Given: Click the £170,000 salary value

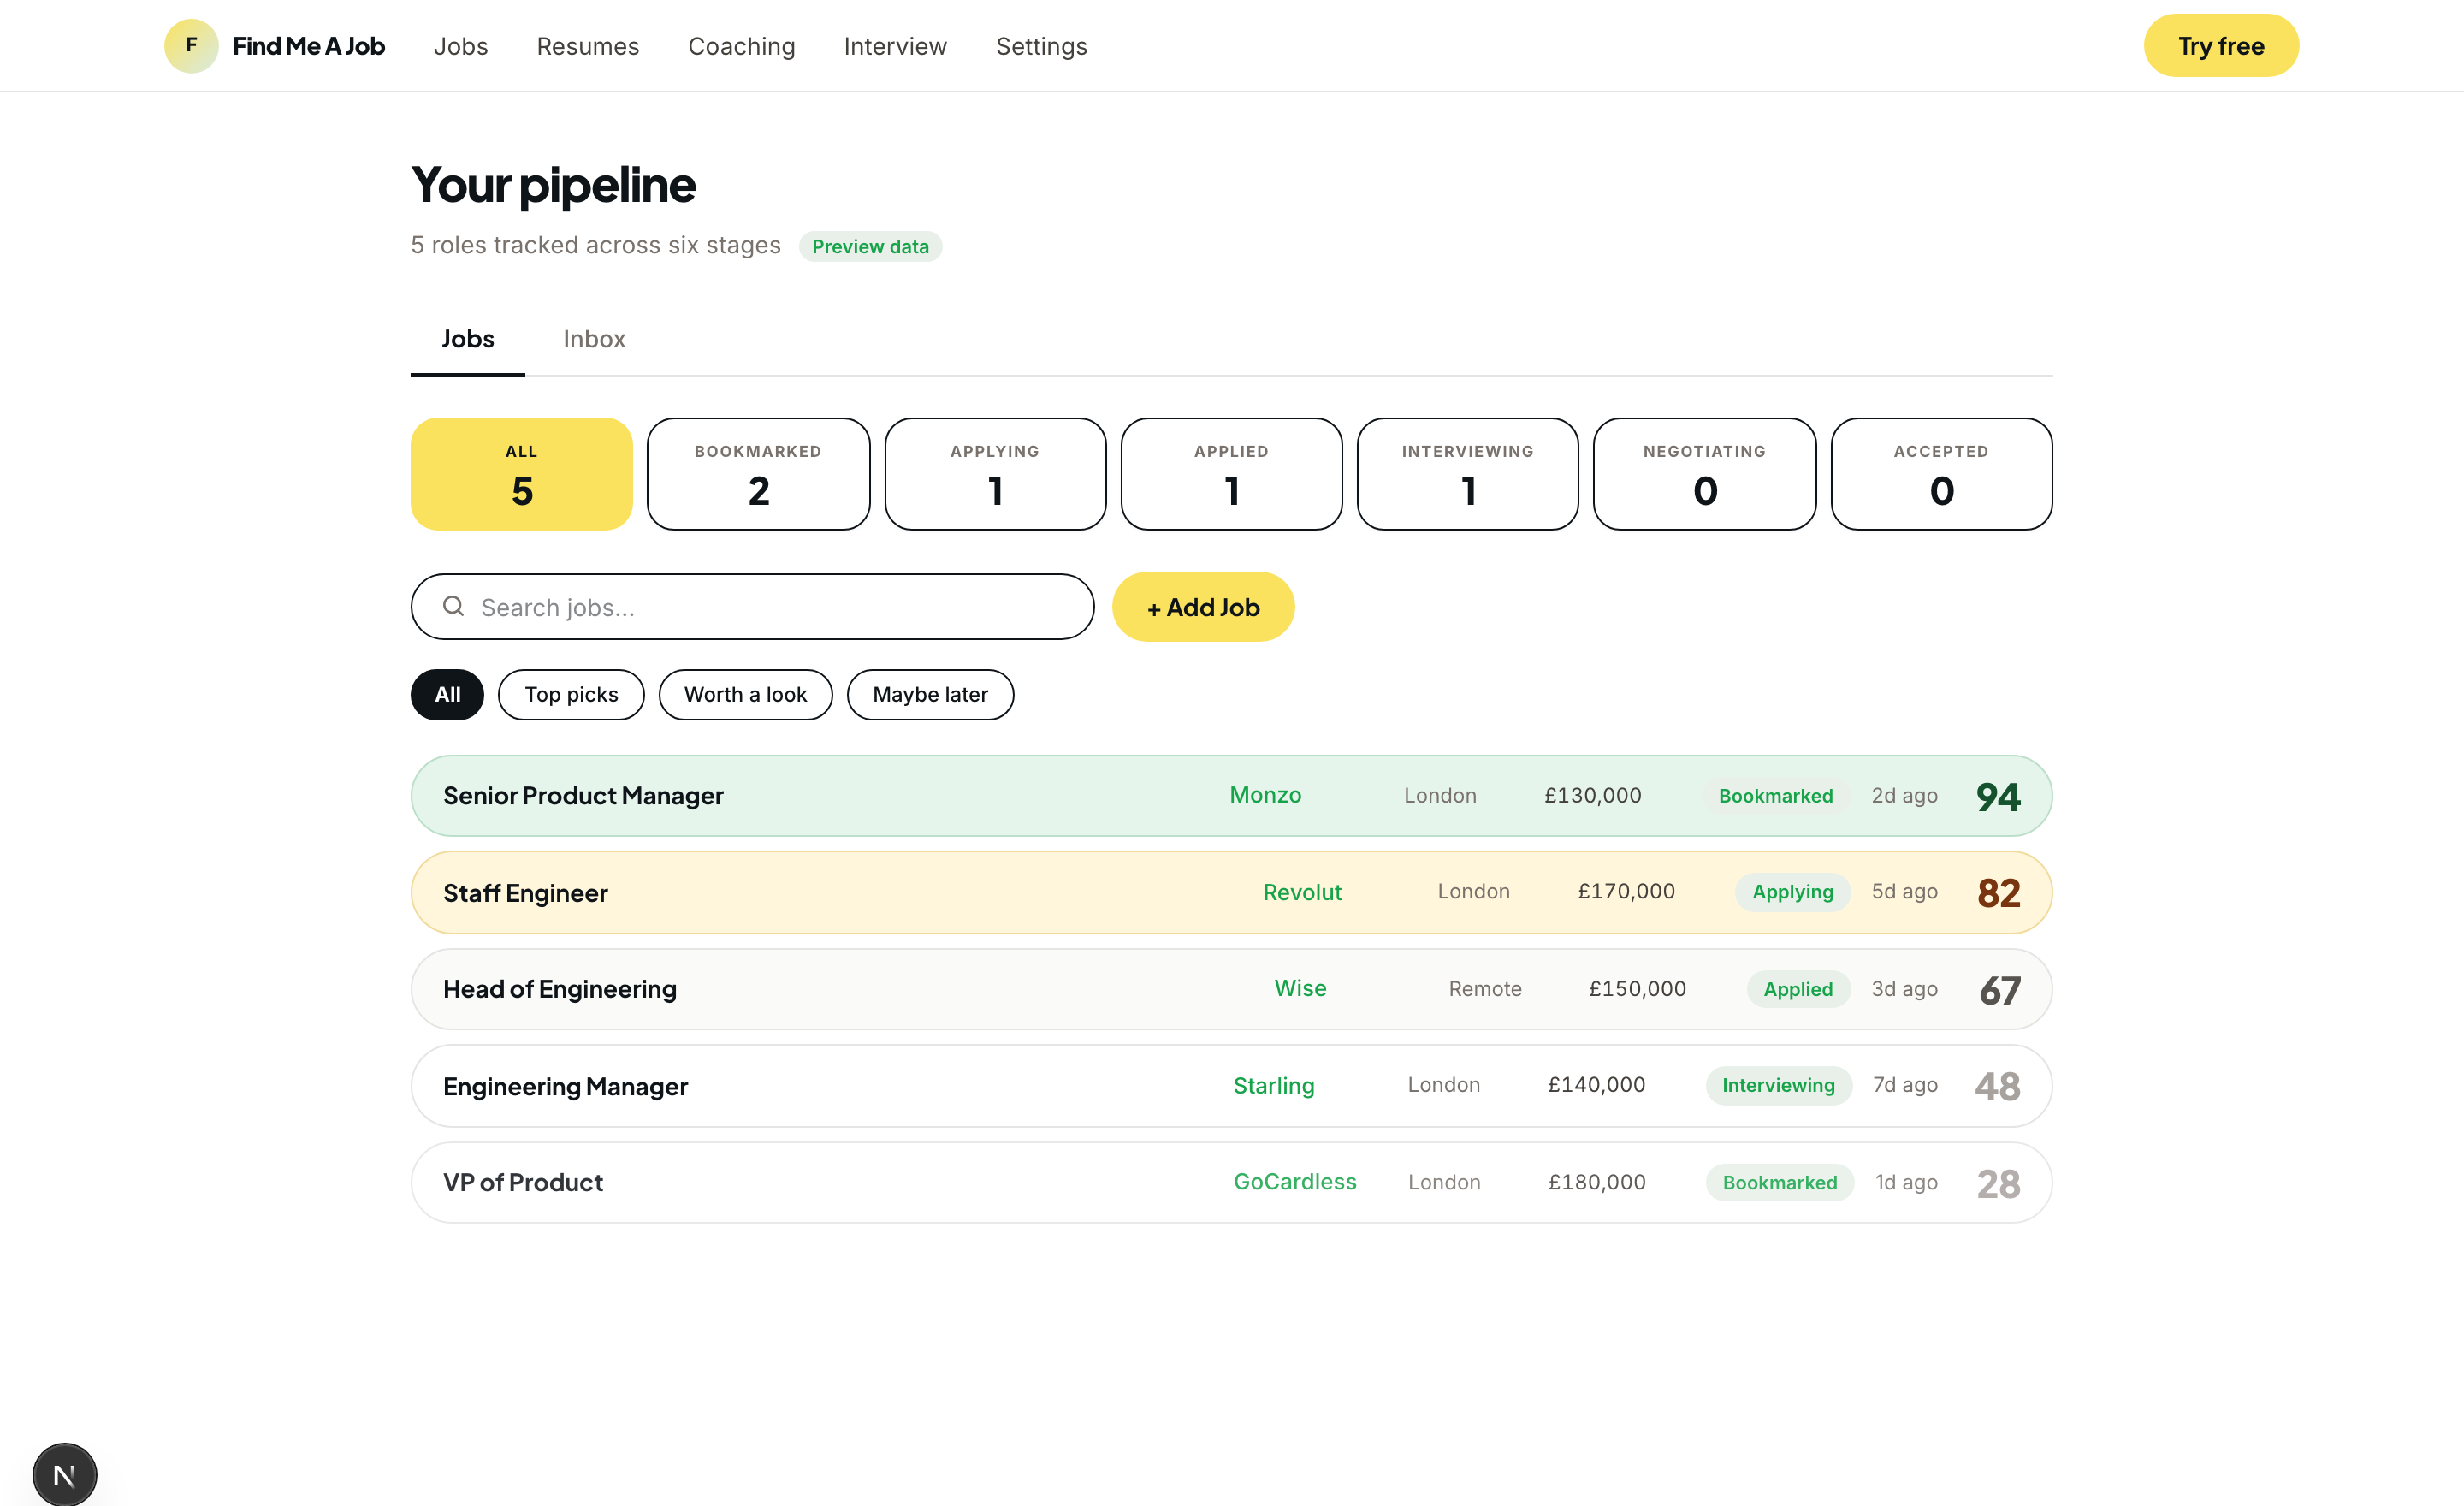Looking at the screenshot, I should [x=1626, y=892].
